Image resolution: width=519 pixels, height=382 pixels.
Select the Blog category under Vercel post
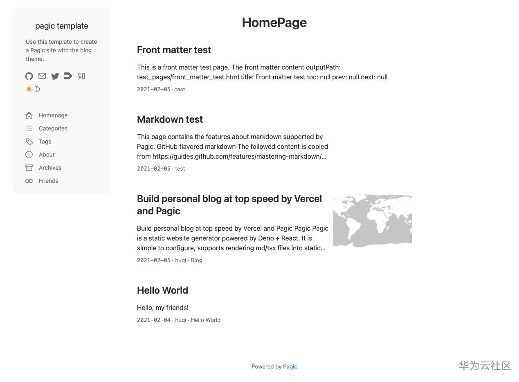(x=197, y=260)
